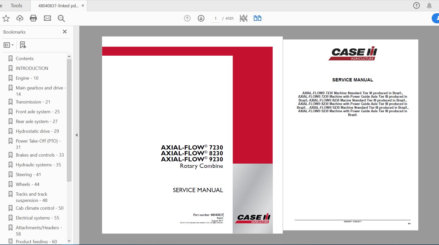
Task: Send file by email envelope icon
Action: tap(47, 18)
